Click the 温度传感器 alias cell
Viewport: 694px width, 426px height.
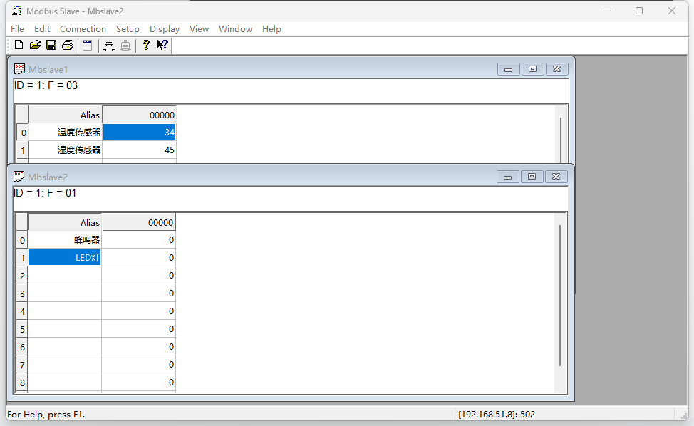tap(66, 133)
